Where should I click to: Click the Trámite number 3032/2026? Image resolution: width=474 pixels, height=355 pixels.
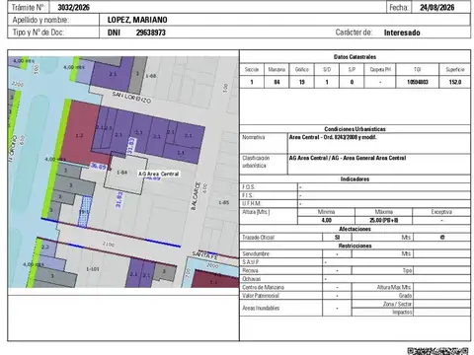click(x=73, y=7)
